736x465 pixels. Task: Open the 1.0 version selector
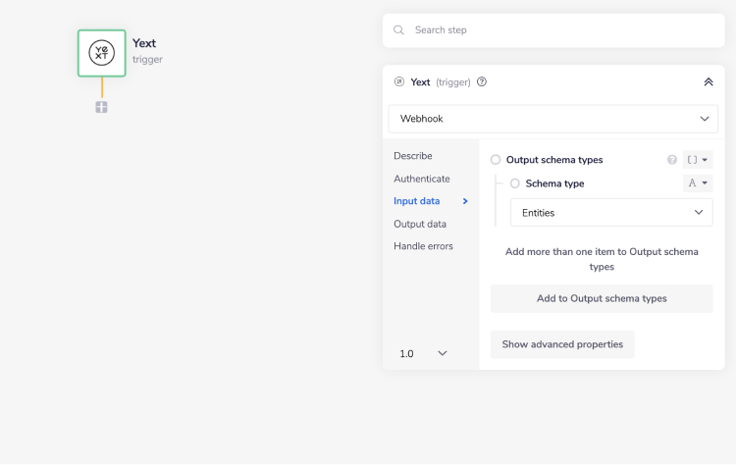[x=424, y=353]
